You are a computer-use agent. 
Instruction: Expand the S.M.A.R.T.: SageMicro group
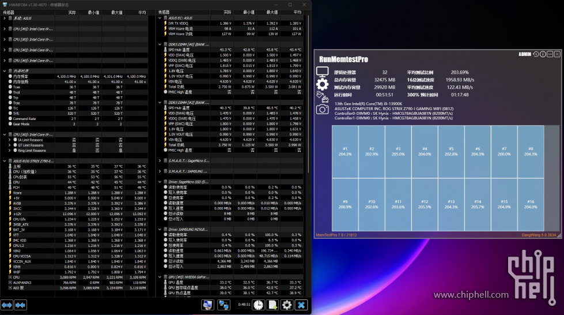point(160,161)
